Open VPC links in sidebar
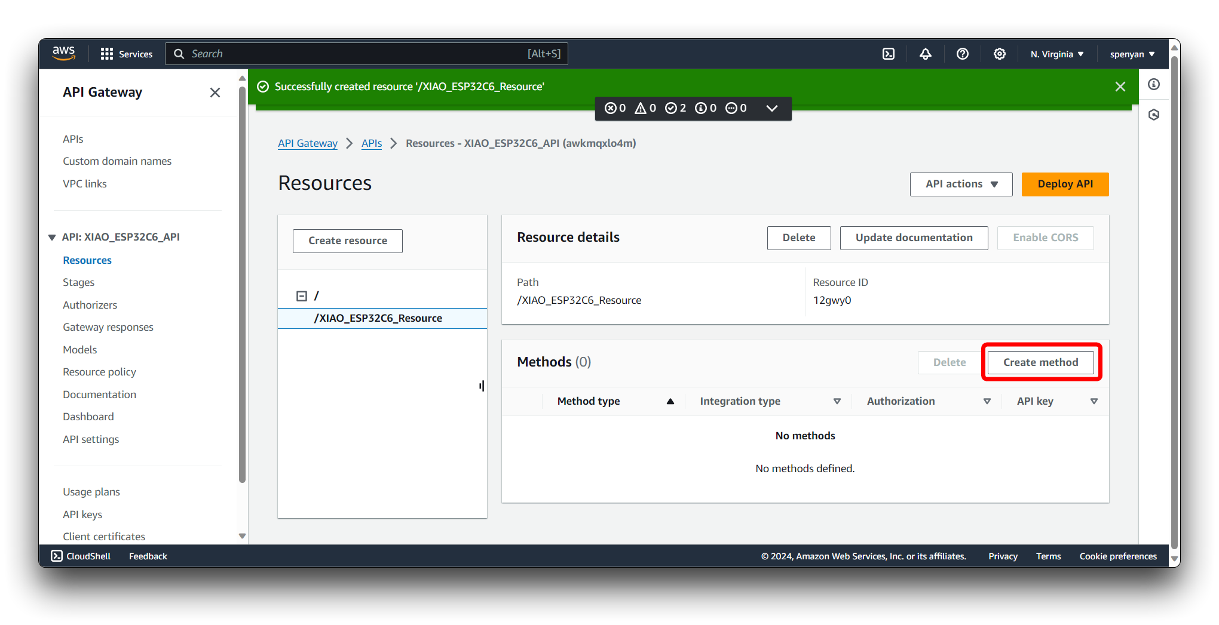This screenshot has height=625, width=1219. click(x=85, y=184)
